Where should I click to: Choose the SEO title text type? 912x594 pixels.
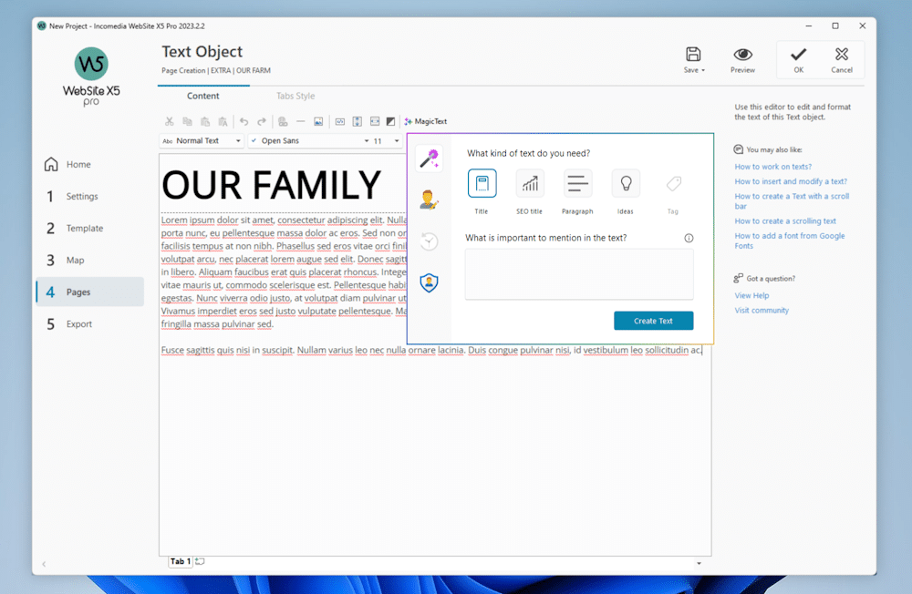(529, 184)
